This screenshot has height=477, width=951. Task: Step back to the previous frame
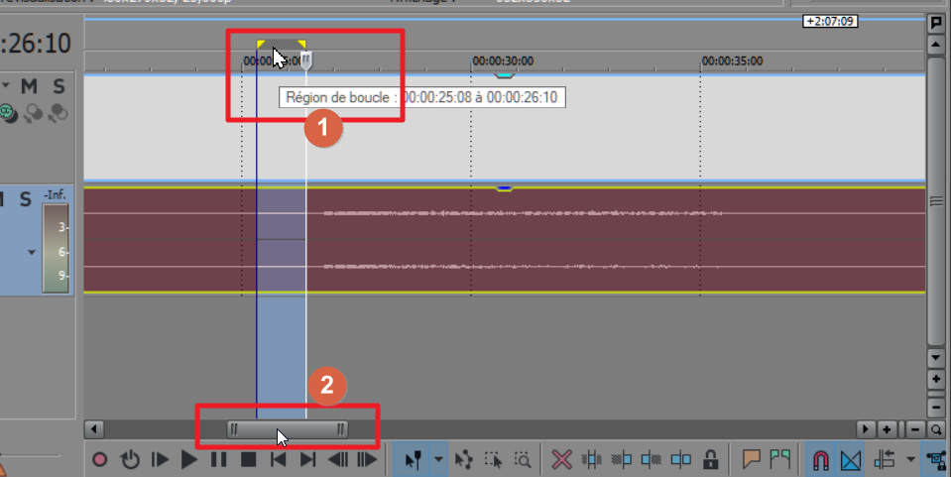[338, 459]
